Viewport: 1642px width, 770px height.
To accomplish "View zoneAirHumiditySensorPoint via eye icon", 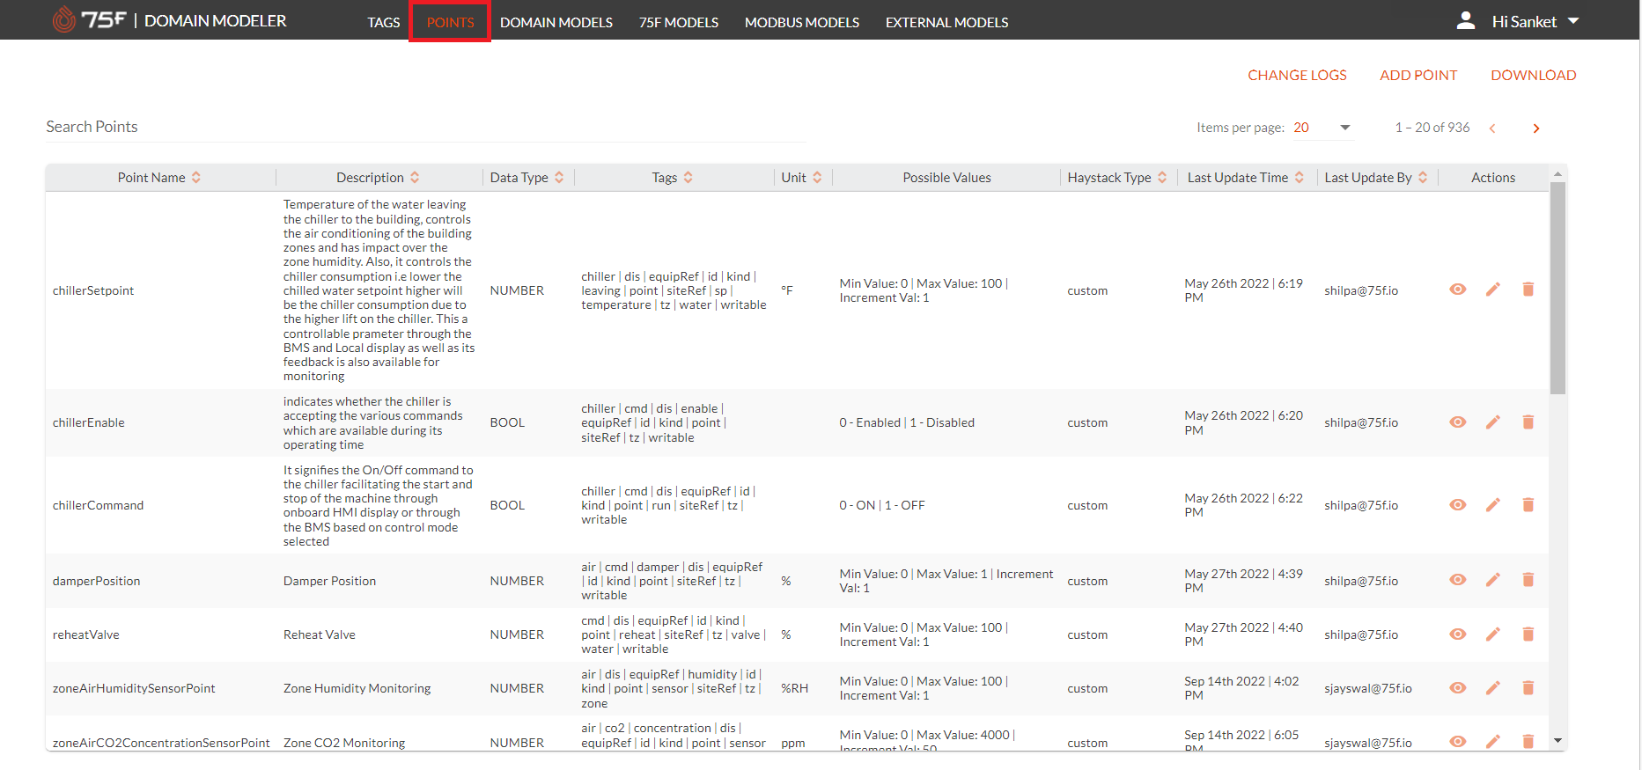I will (1458, 688).
